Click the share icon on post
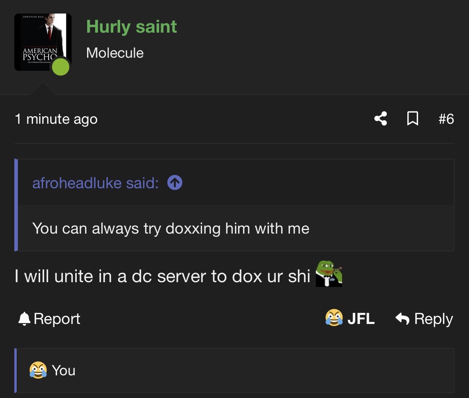469x398 pixels. 380,119
